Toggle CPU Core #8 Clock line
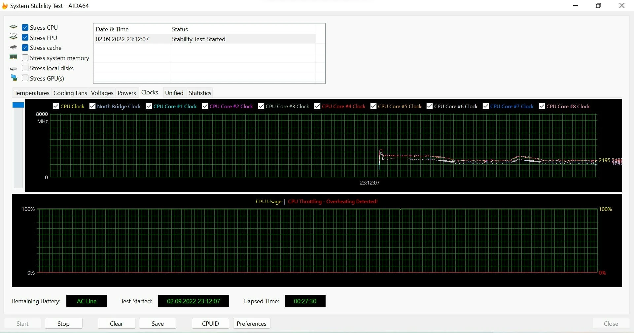This screenshot has height=333, width=634. pyautogui.click(x=542, y=106)
